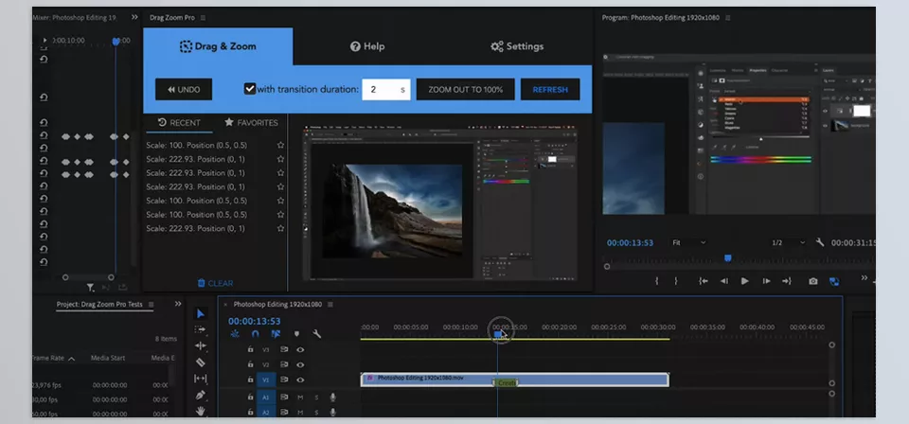909x424 pixels.
Task: Expand Project panel group overflow chevrons
Action: tap(178, 304)
